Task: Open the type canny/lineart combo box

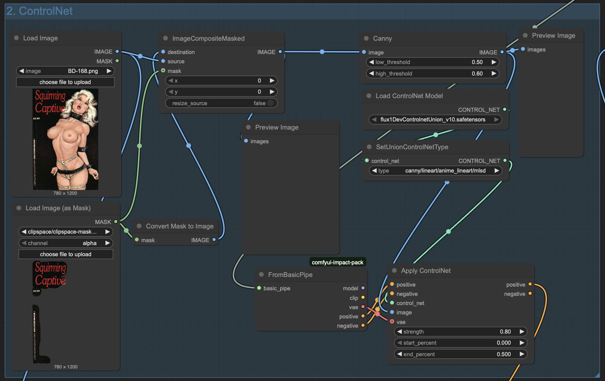Action: [x=435, y=170]
